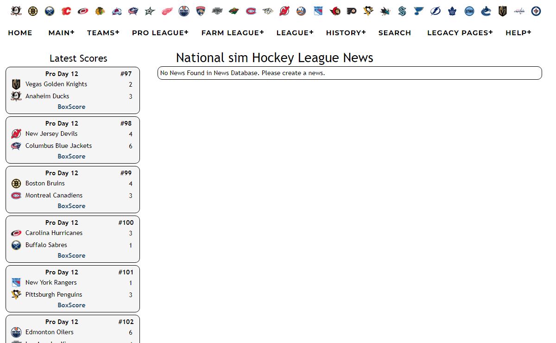
Task: Select the Los Angeles Kings logo in top strip
Action: click(217, 11)
